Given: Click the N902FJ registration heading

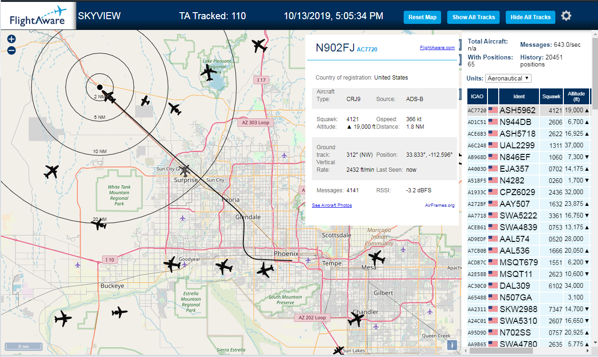Looking at the screenshot, I should point(335,48).
